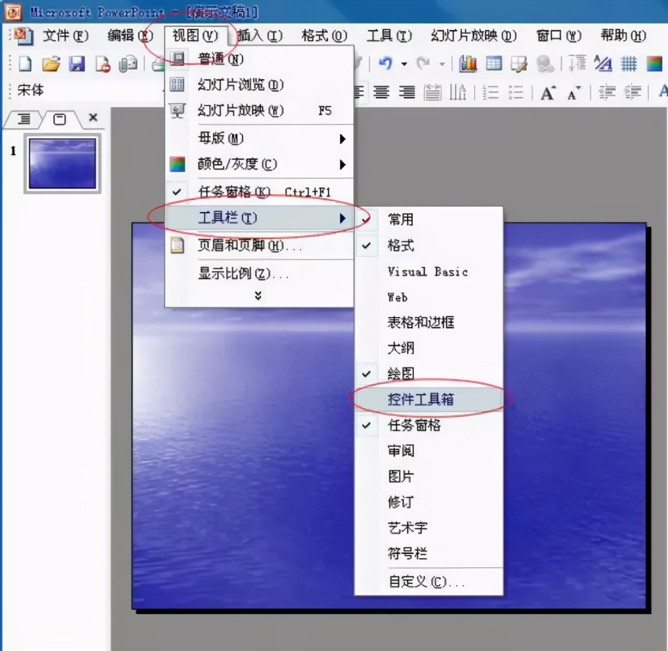
Task: Expand the 母版 submenu
Action: pos(259,138)
